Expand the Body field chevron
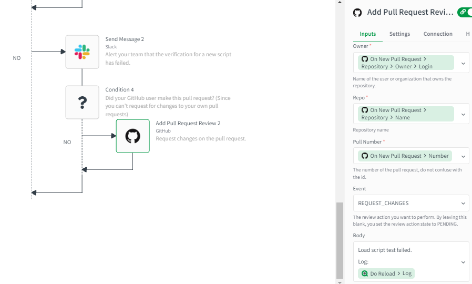472x284 pixels. [463, 262]
